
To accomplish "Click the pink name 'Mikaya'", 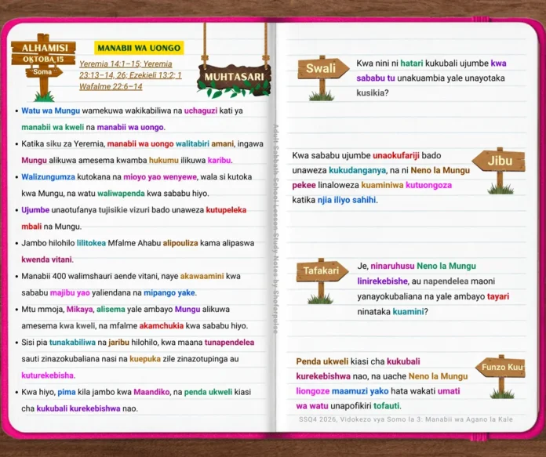I will click(x=80, y=309).
